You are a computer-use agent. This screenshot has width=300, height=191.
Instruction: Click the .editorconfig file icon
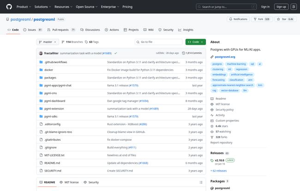[x=41, y=124]
